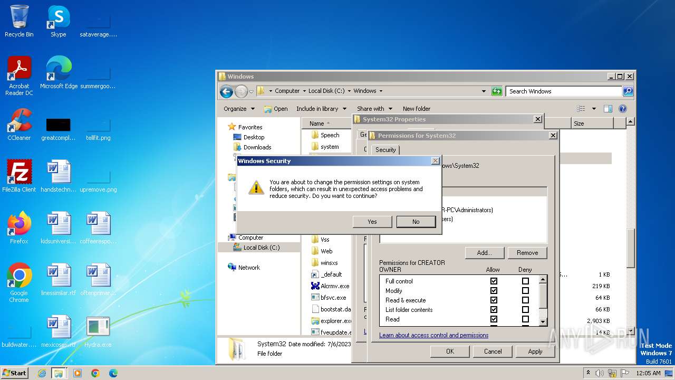The height and width of the screenshot is (380, 675).
Task: Open the Google Chrome desktop shortcut
Action: coord(19,283)
